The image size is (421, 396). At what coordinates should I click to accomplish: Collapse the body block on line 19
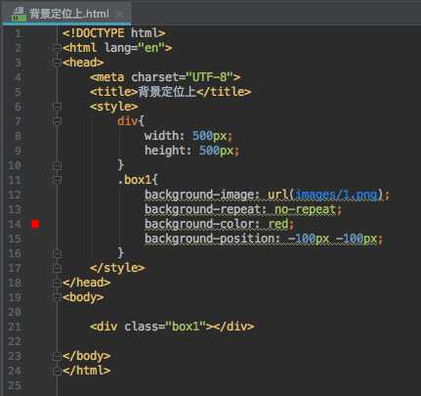[57, 297]
